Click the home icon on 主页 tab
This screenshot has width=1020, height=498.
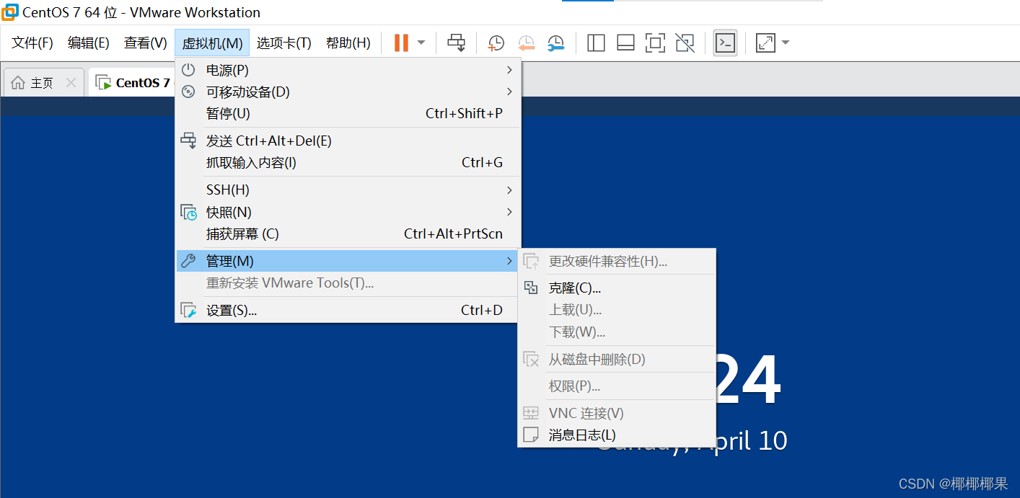pyautogui.click(x=18, y=83)
